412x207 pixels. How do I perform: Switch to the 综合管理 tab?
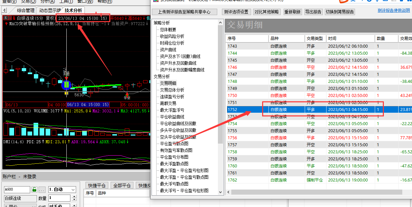[x=26, y=10]
